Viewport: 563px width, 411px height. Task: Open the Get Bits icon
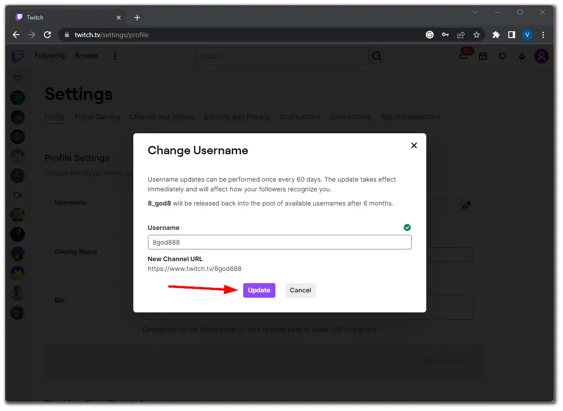coord(521,56)
